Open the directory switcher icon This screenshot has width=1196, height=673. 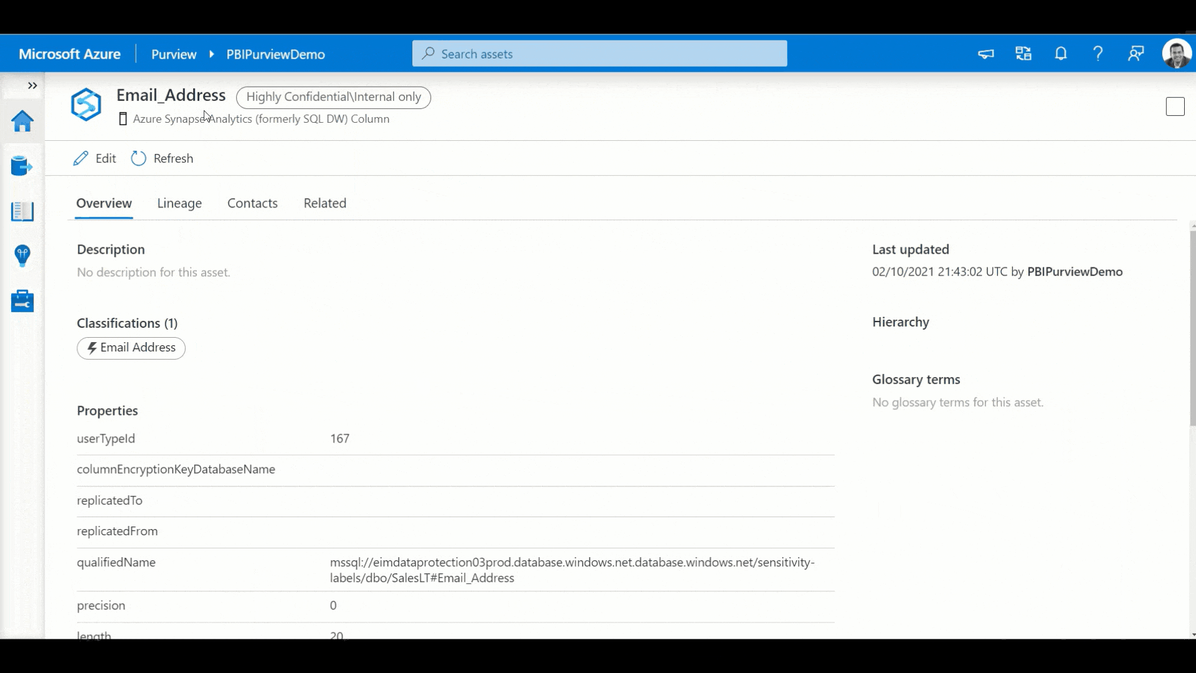tap(1023, 54)
